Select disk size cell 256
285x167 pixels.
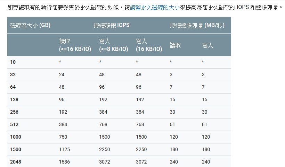[x=14, y=112]
